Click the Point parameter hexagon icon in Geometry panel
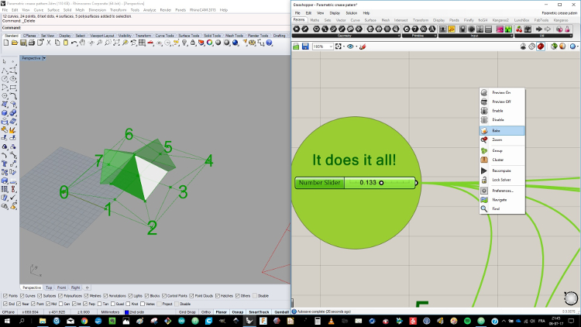The width and height of the screenshot is (581, 327). [297, 29]
